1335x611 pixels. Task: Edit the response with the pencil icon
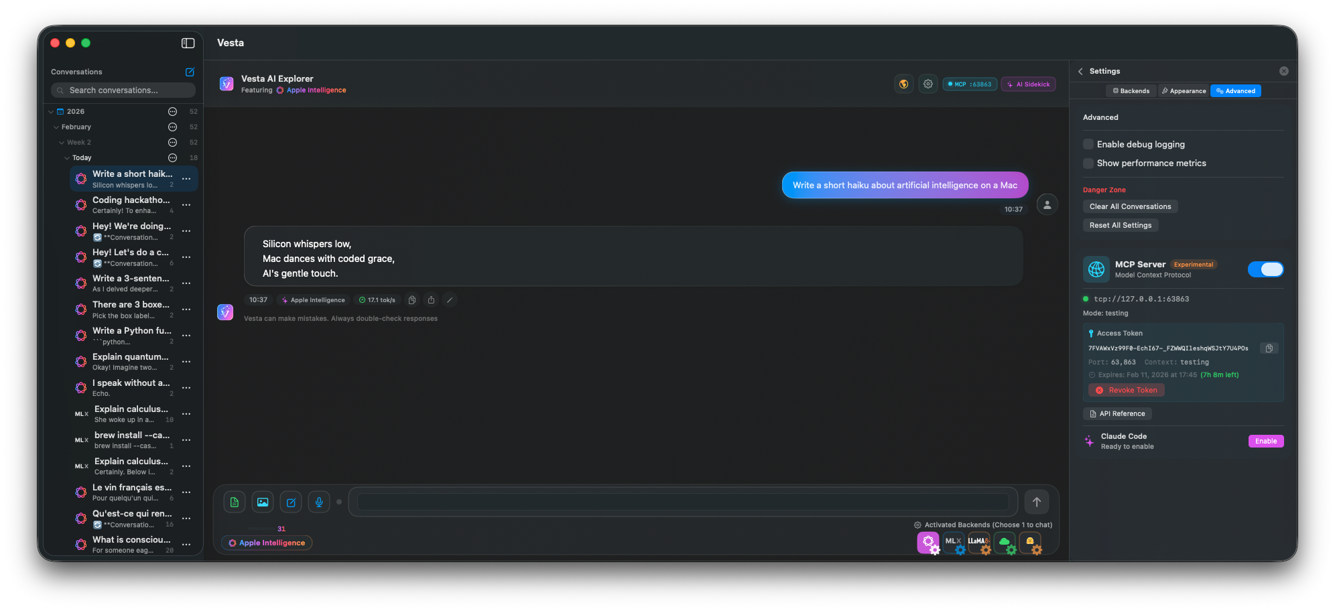click(450, 299)
